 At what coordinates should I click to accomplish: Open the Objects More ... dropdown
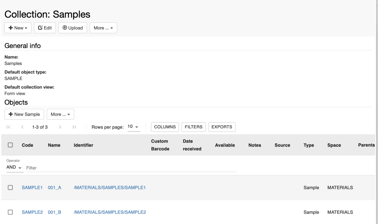[60, 114]
